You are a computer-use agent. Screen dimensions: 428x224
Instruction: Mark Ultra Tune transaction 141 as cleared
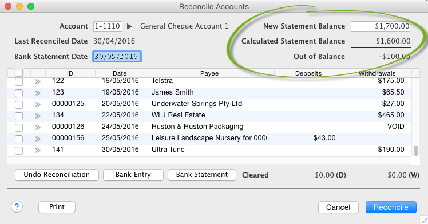point(19,151)
